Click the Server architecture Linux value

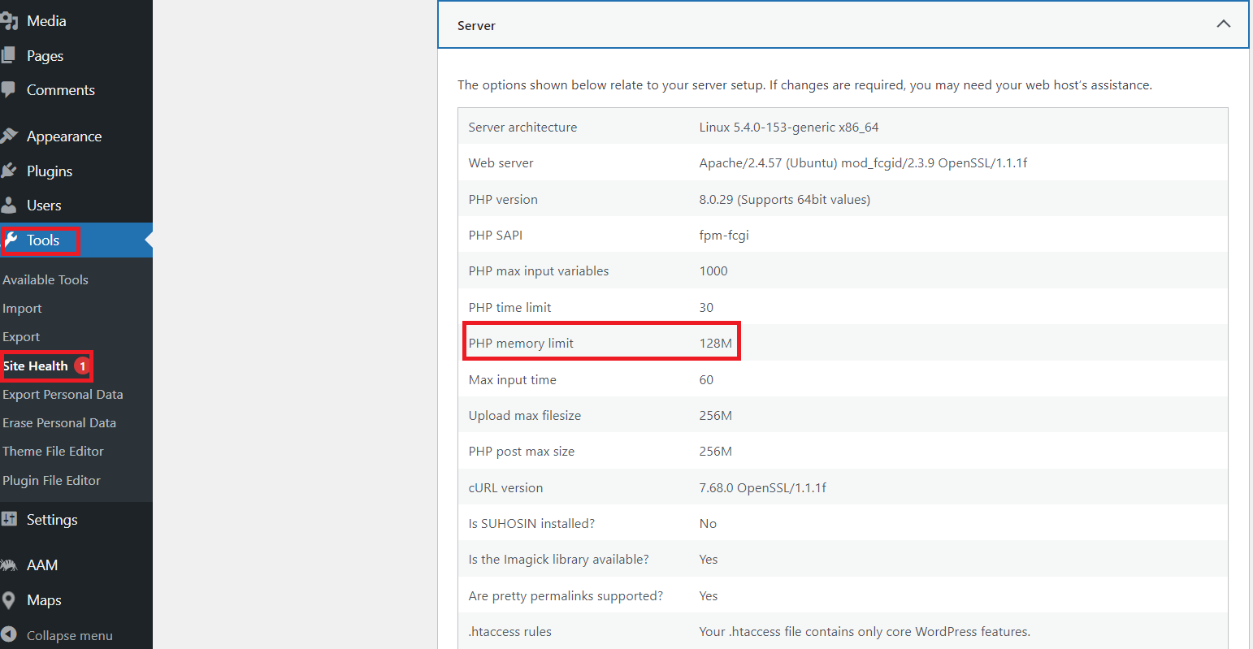click(x=789, y=127)
